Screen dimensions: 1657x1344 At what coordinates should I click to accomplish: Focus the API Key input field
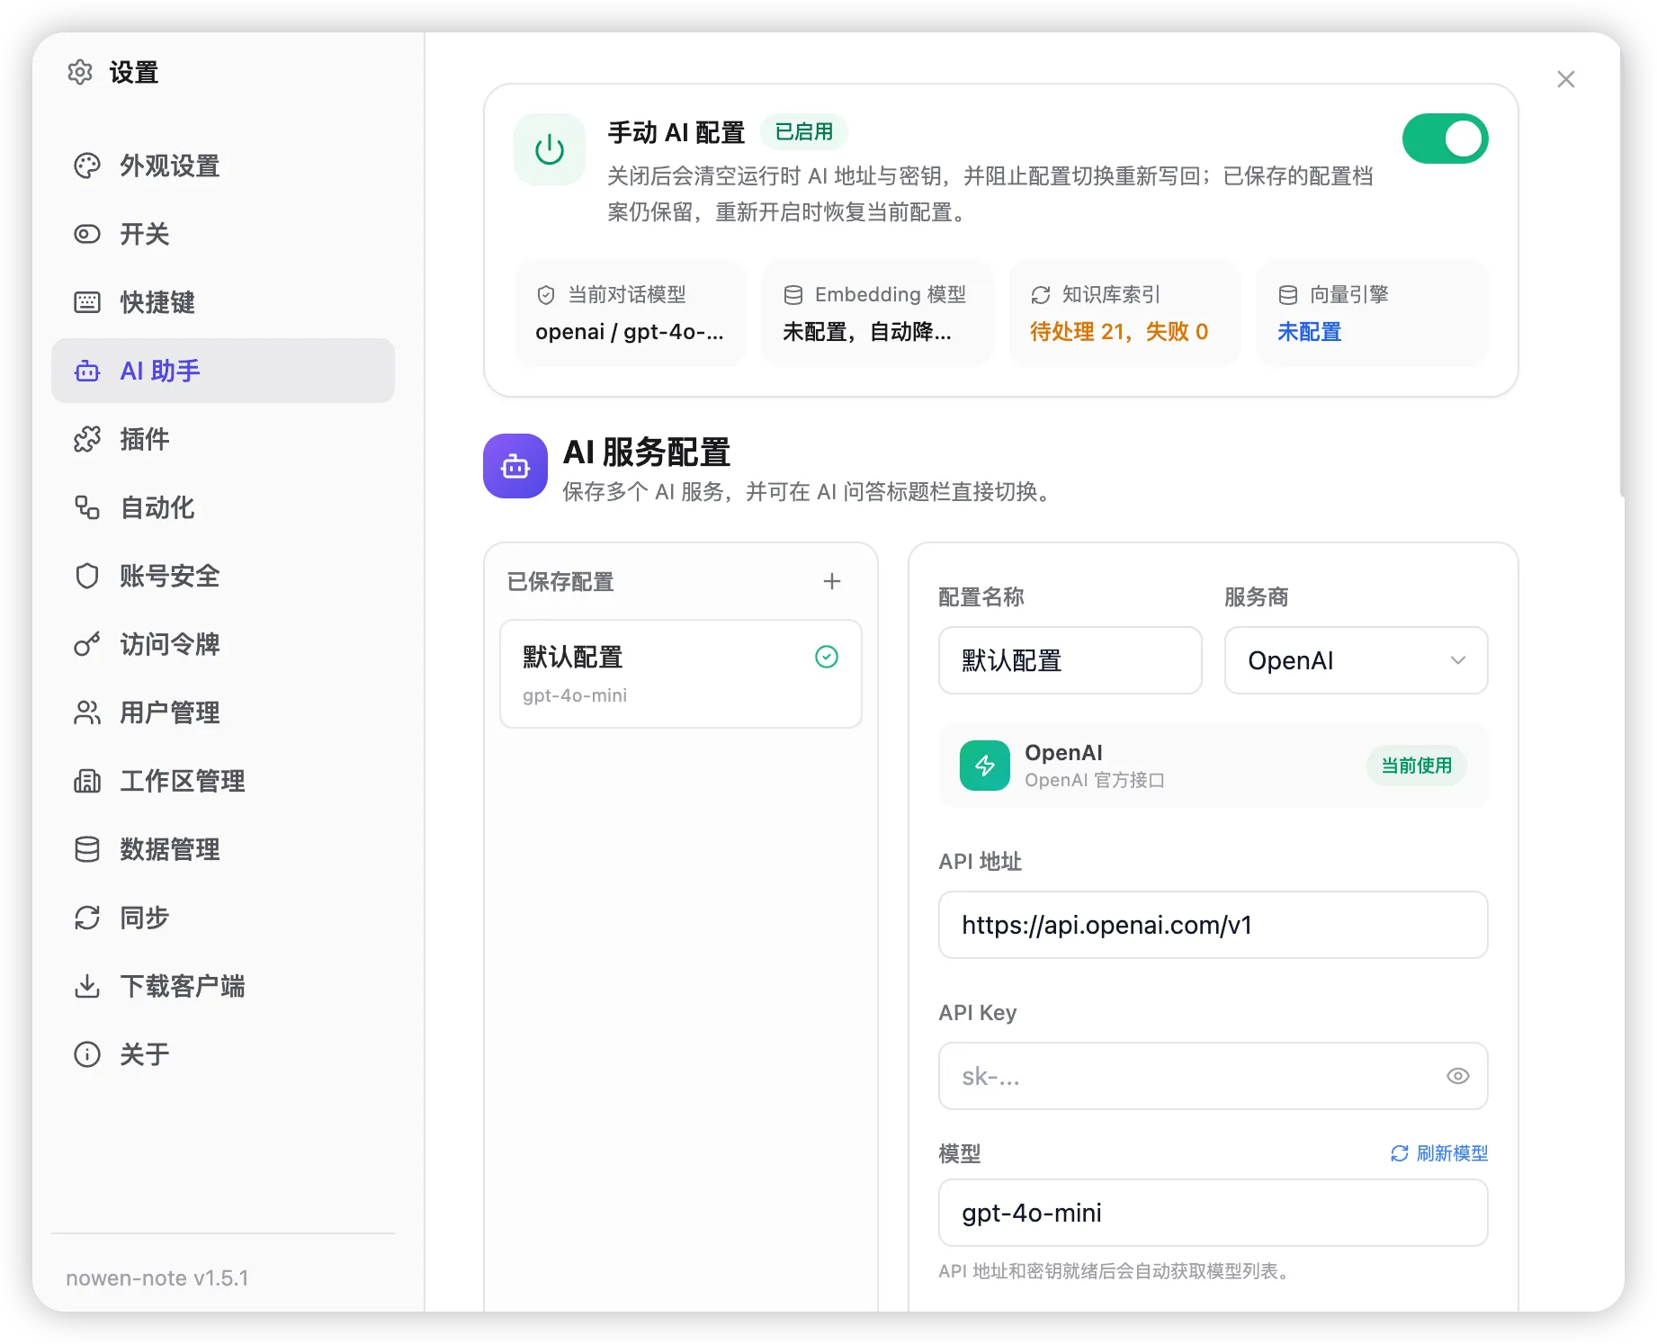(1214, 1076)
